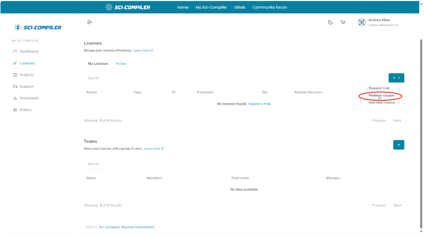Open Learn more link under Licenses
The width and height of the screenshot is (424, 235).
(x=143, y=50)
